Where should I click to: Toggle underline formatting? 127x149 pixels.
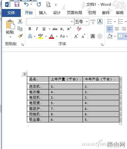tap(44, 29)
